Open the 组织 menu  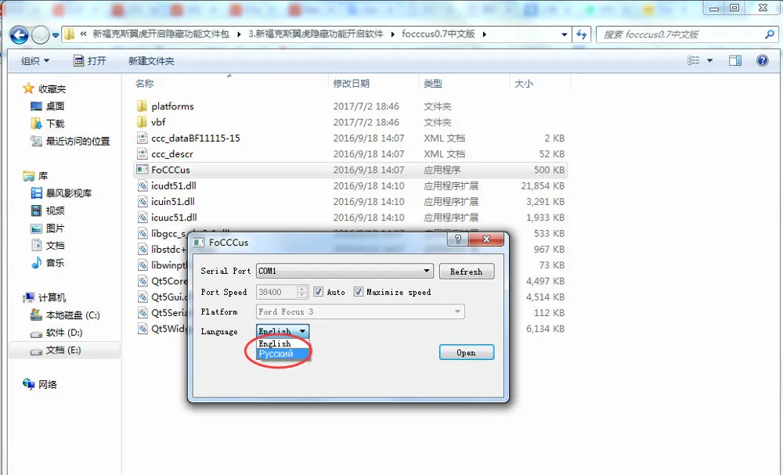tap(33, 60)
